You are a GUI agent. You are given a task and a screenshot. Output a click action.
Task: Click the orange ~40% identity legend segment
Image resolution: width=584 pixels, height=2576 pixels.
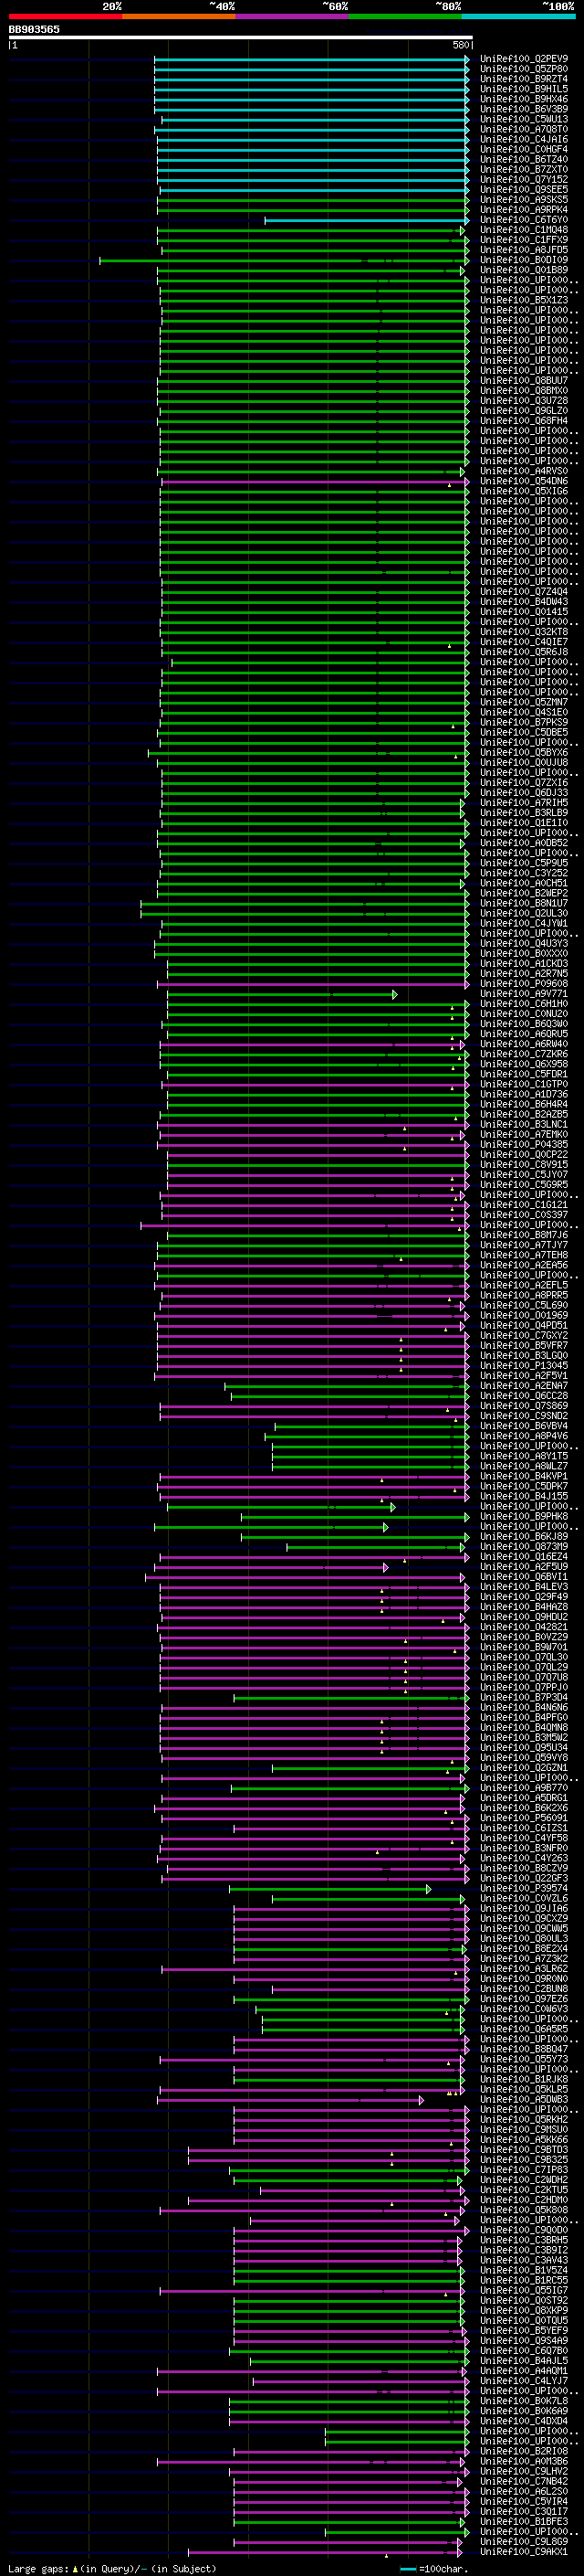179,16
